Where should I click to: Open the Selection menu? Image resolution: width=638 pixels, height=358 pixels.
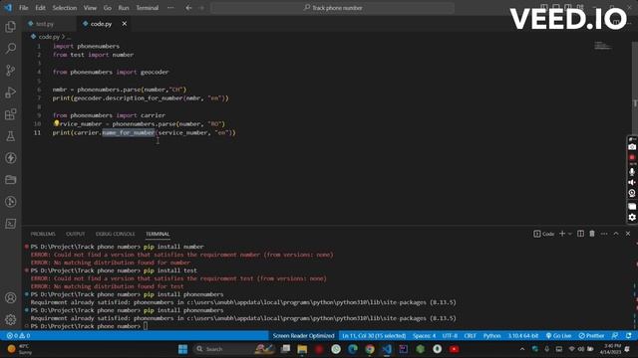(x=64, y=8)
